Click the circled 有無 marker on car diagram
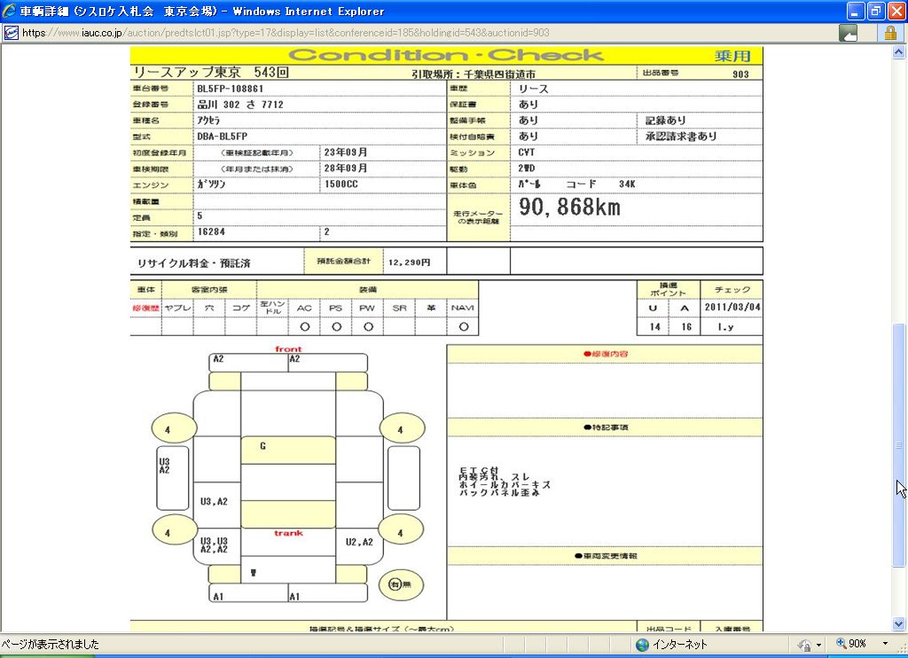Image resolution: width=908 pixels, height=658 pixels. coord(401,584)
